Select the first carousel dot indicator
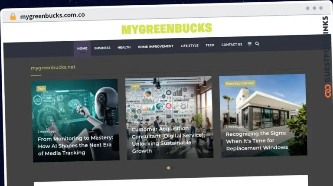 pyautogui.click(x=168, y=168)
